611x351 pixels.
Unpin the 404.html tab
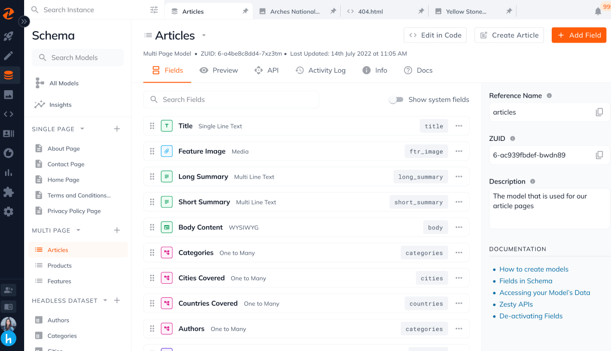coord(421,11)
